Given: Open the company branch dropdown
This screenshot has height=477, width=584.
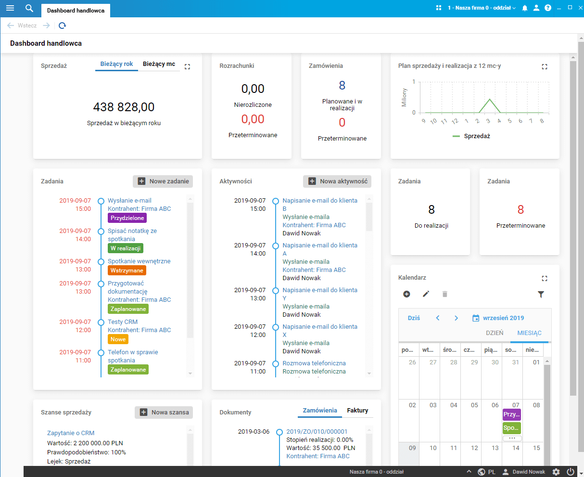Looking at the screenshot, I should (x=482, y=8).
